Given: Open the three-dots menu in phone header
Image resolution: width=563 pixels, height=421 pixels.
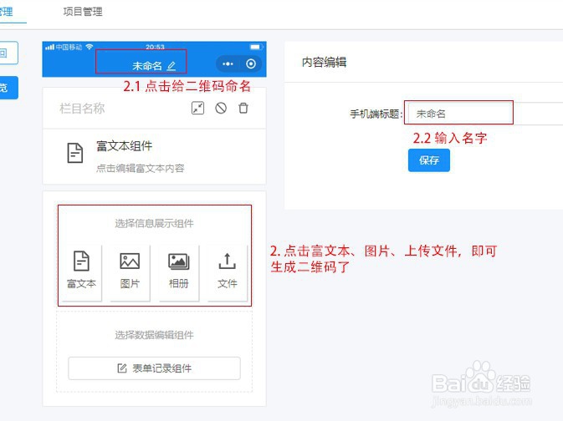Looking at the screenshot, I should pyautogui.click(x=228, y=63).
